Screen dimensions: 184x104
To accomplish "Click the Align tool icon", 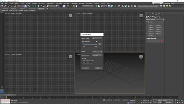I will tap(99, 6).
